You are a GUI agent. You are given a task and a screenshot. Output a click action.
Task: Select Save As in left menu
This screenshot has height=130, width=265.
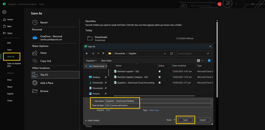[x=11, y=57]
